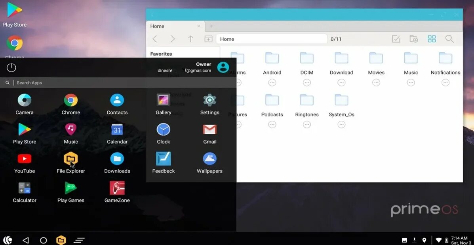Open options menu under Android folder
The height and width of the screenshot is (245, 474).
[272, 82]
